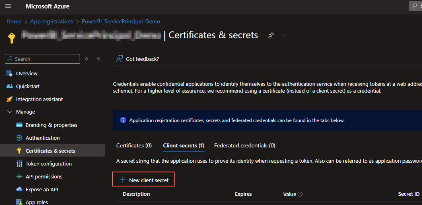This screenshot has height=205, width=422.
Task: Go to Home breadcrumb
Action: pos(14,22)
